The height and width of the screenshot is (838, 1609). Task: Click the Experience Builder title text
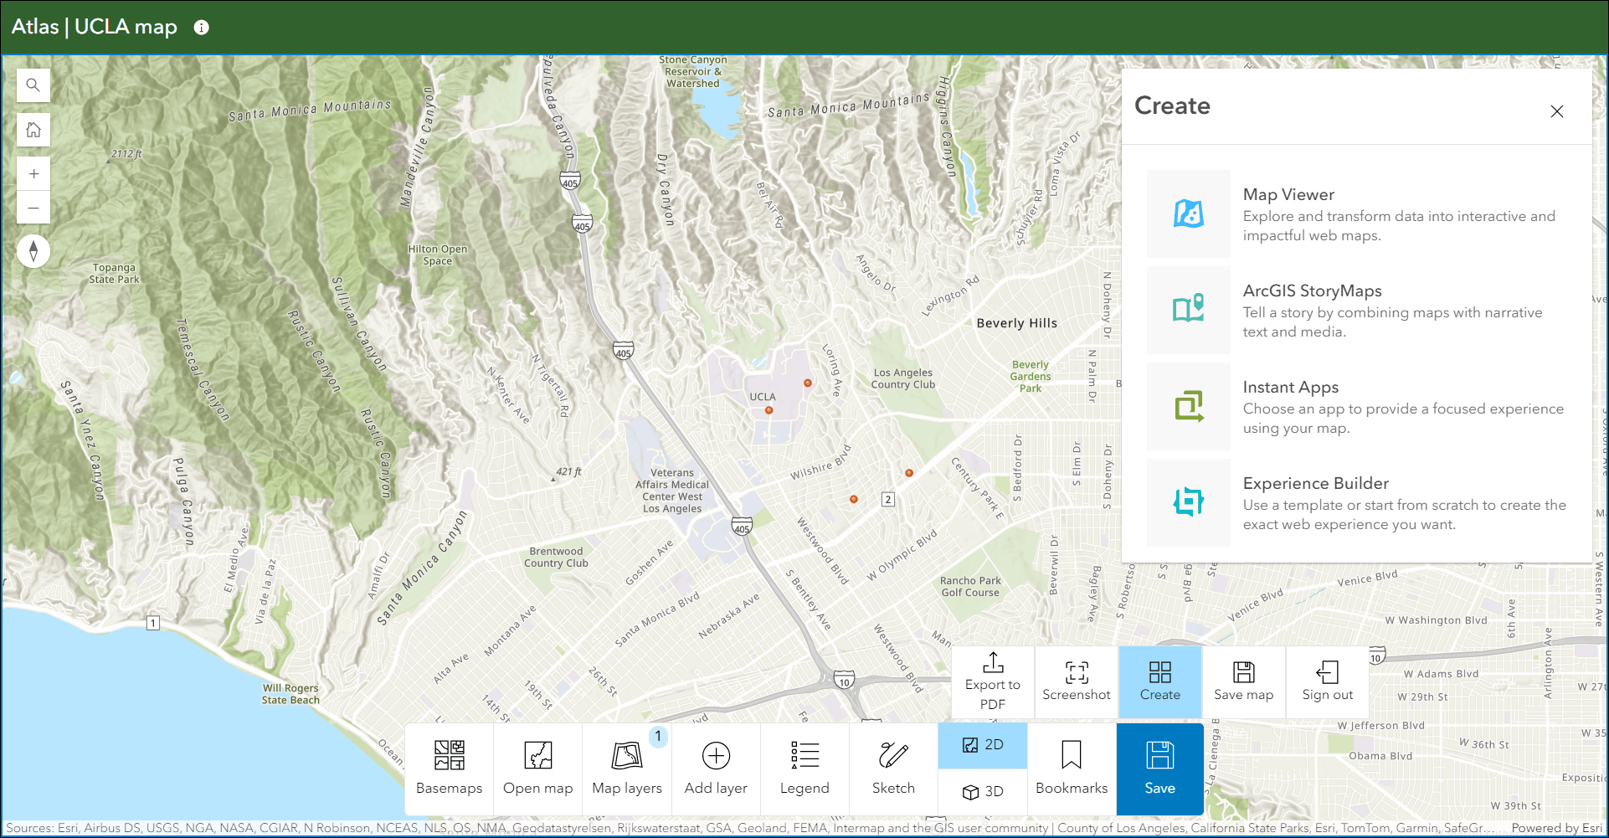tap(1316, 483)
